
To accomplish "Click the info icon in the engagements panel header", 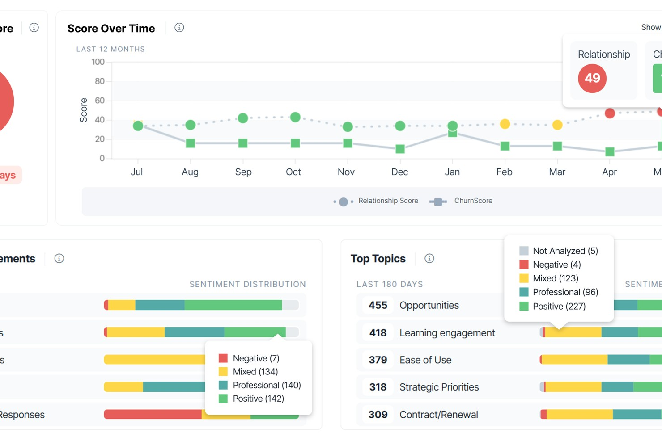I will [59, 258].
